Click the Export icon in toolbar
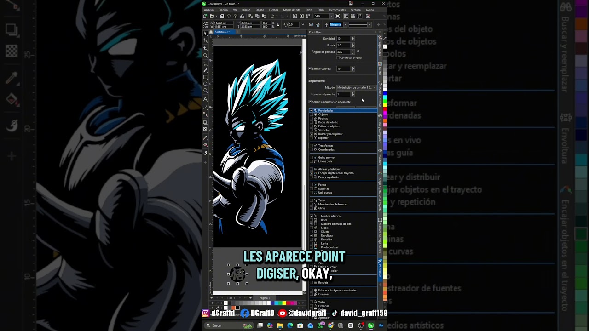Image resolution: width=589 pixels, height=331 pixels. pyautogui.click(x=301, y=16)
